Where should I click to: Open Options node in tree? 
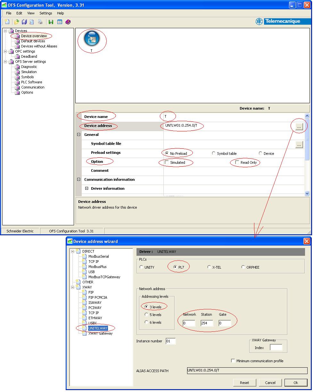pyautogui.click(x=27, y=92)
